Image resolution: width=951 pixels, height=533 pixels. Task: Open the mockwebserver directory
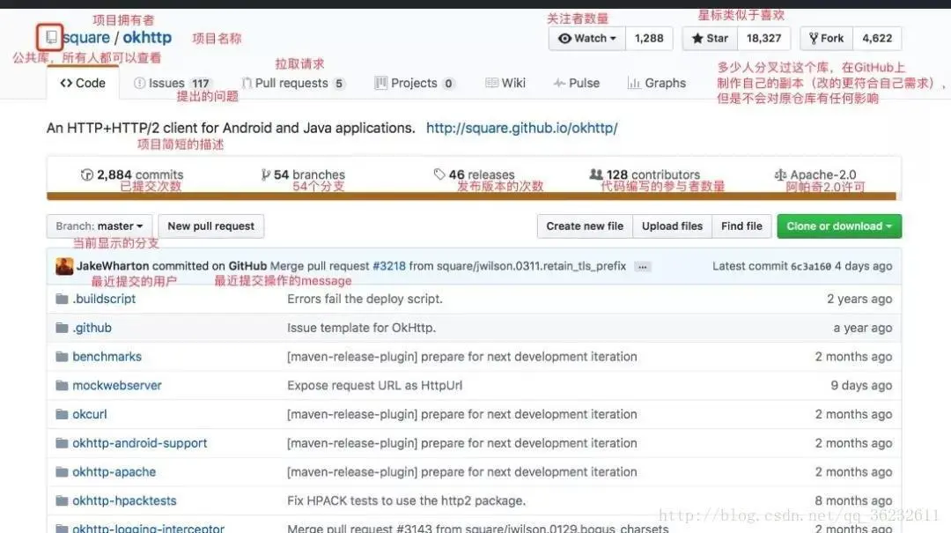click(x=115, y=385)
